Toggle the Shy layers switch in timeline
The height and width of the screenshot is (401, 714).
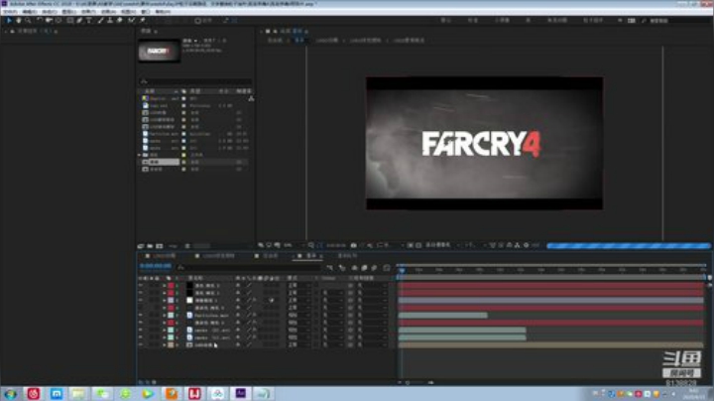point(354,268)
